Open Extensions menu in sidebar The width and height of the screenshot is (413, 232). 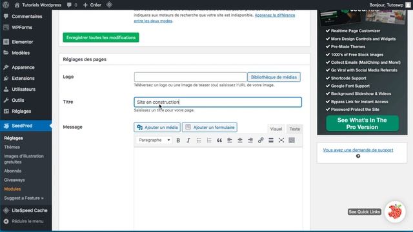[26, 79]
